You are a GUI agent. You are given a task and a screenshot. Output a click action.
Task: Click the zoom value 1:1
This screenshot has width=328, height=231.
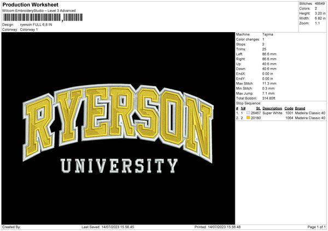317,23
